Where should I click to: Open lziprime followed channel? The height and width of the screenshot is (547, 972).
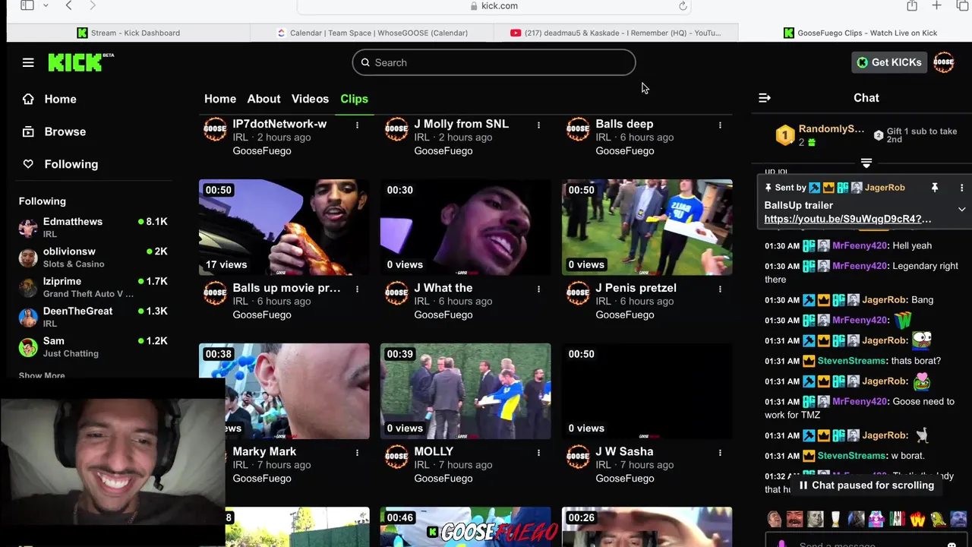coord(93,287)
